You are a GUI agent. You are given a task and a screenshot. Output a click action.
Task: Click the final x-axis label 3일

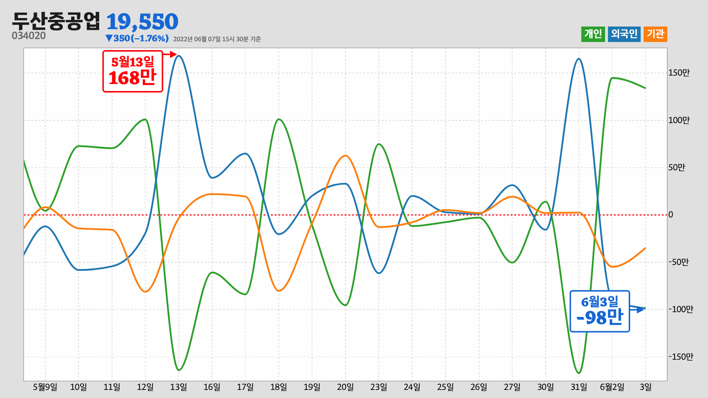click(x=646, y=387)
